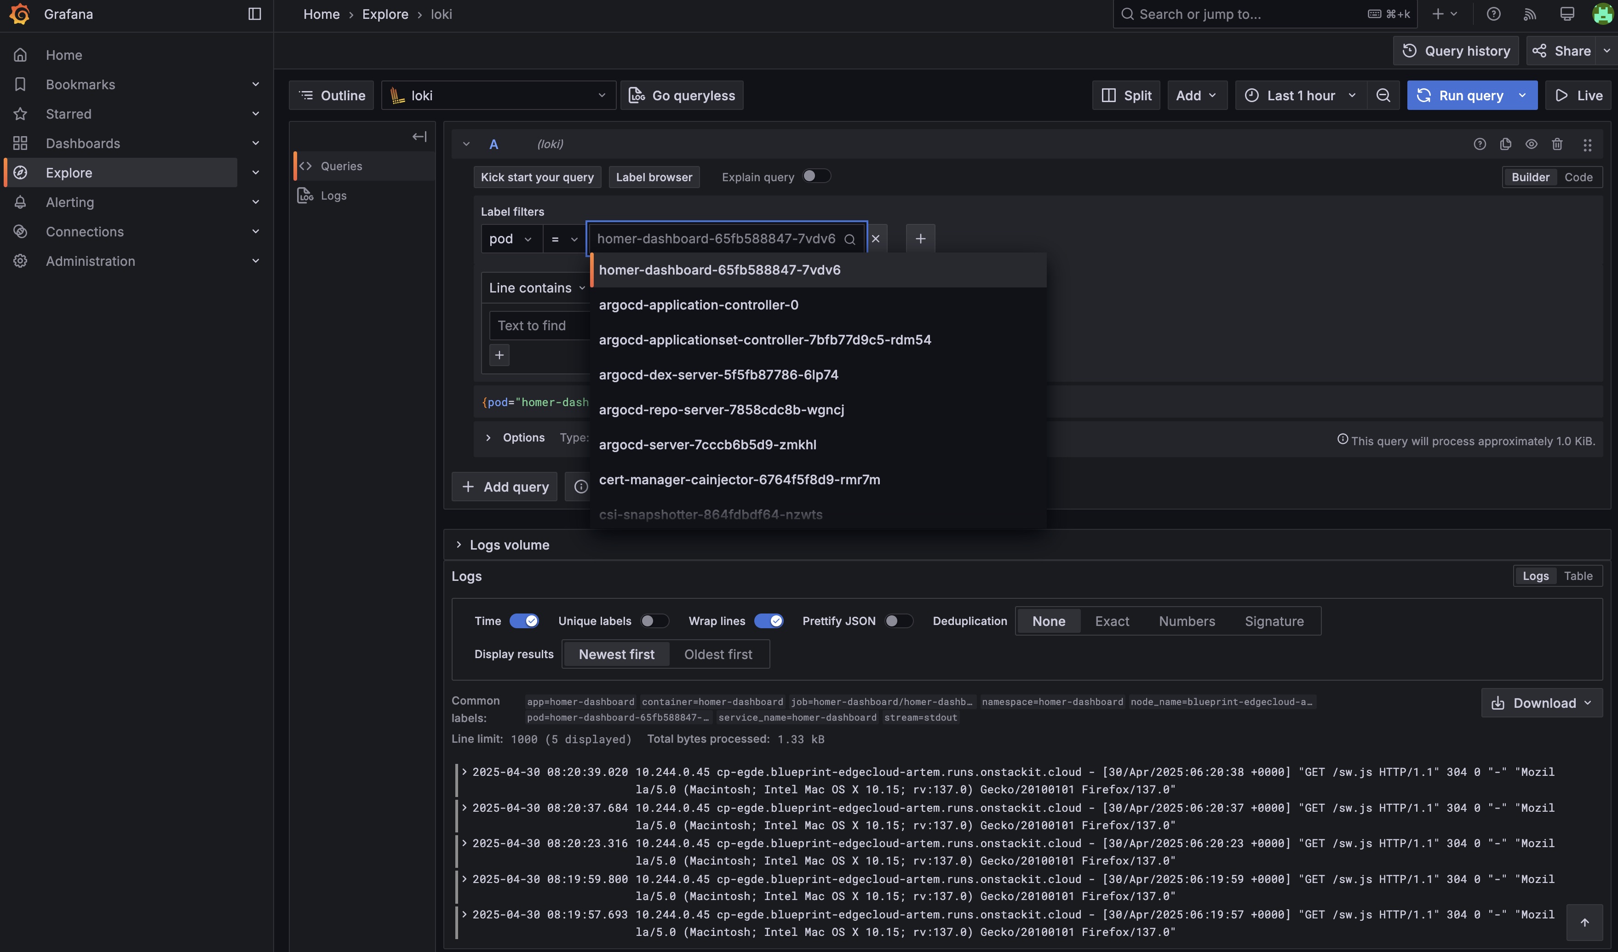Open Dashboards from the left sidebar
Viewport: 1618px width, 952px height.
coord(83,143)
